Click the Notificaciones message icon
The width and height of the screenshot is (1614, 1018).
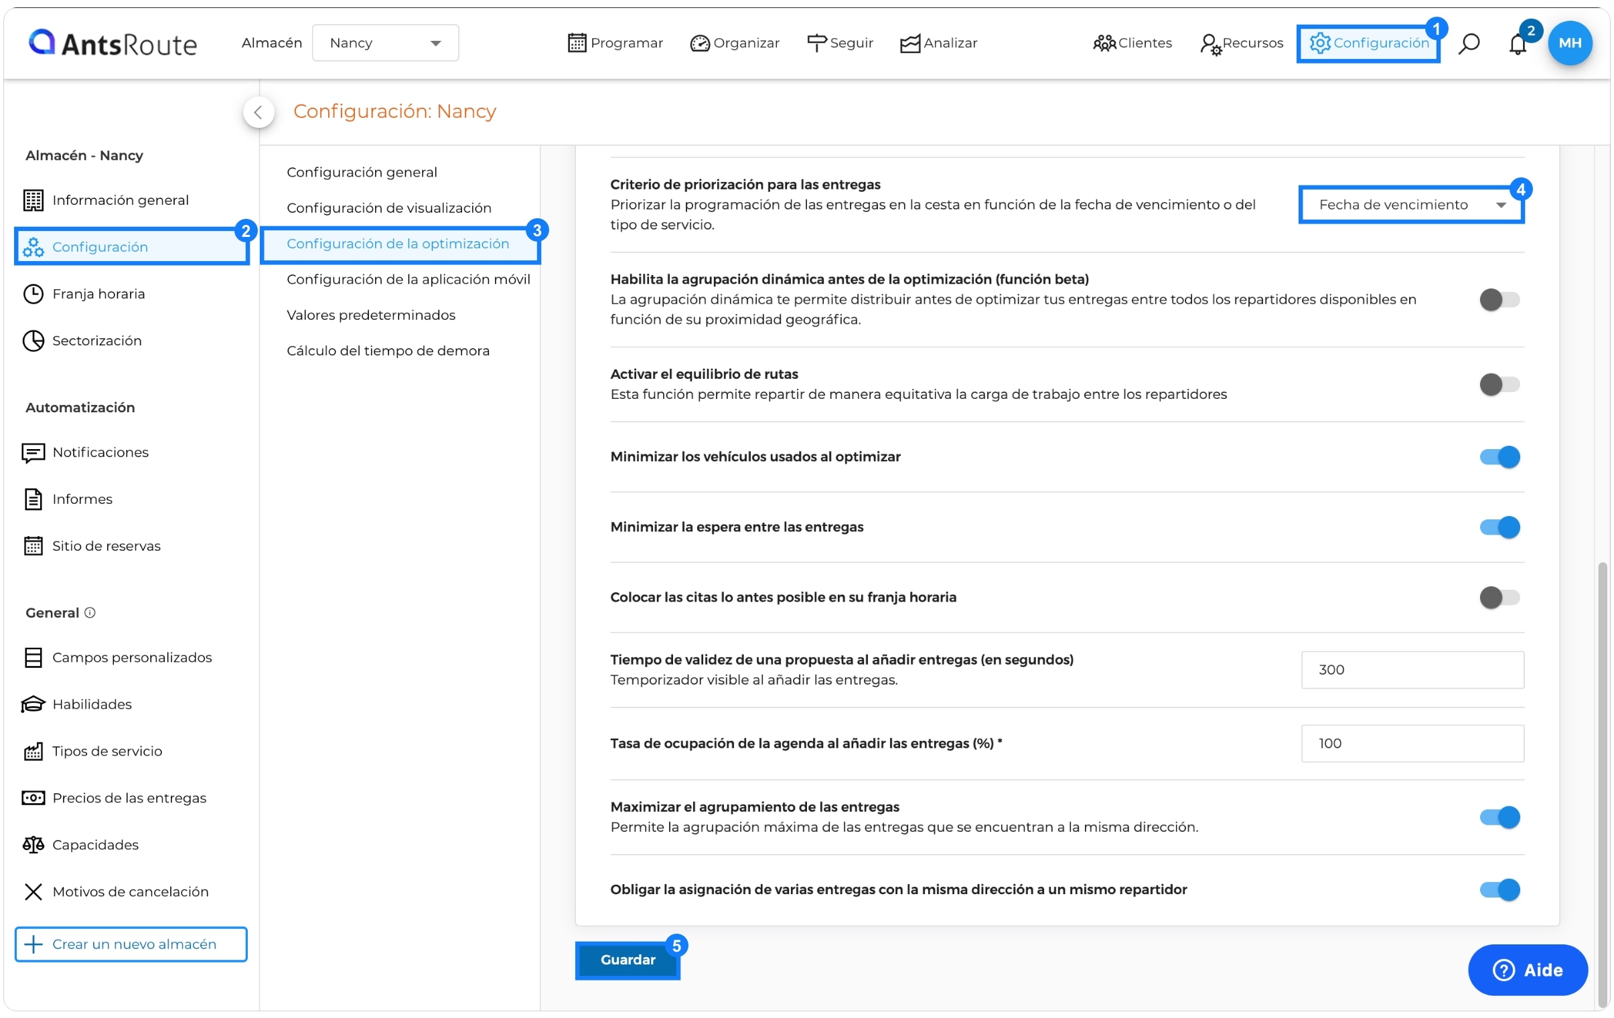[x=33, y=452]
